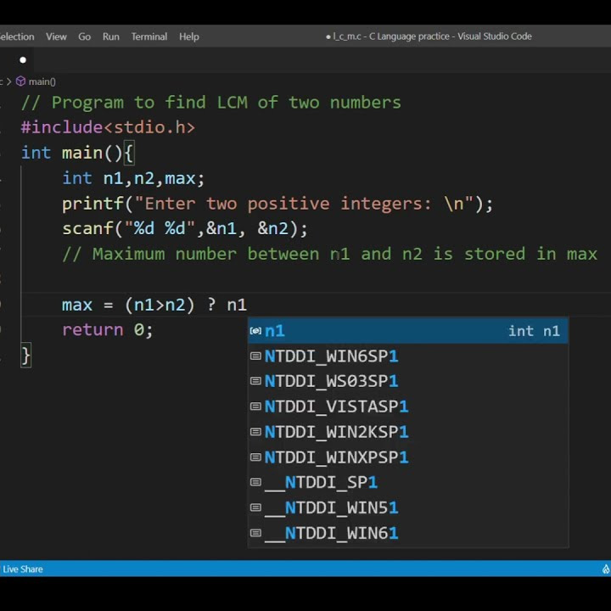
Task: Click the 'max = (n1>n2) ? n1' line
Action: pyautogui.click(x=154, y=305)
